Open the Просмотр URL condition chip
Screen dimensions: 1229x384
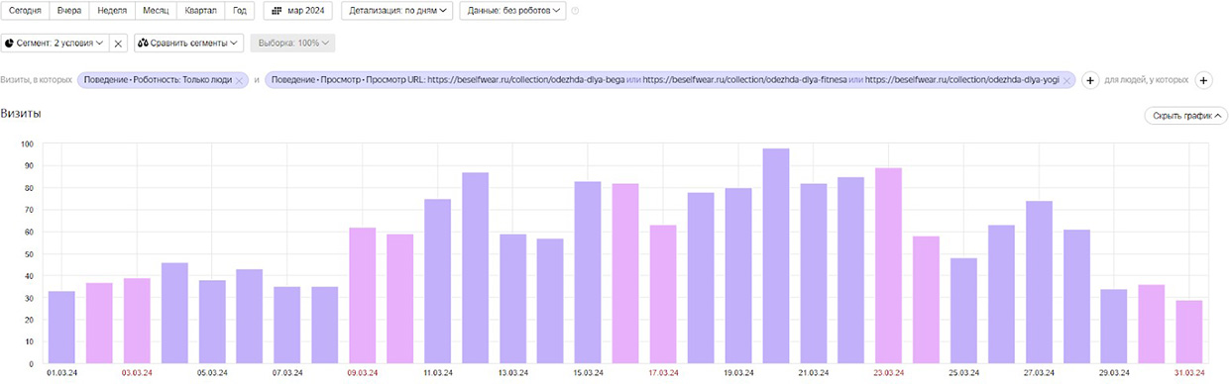[x=664, y=81]
